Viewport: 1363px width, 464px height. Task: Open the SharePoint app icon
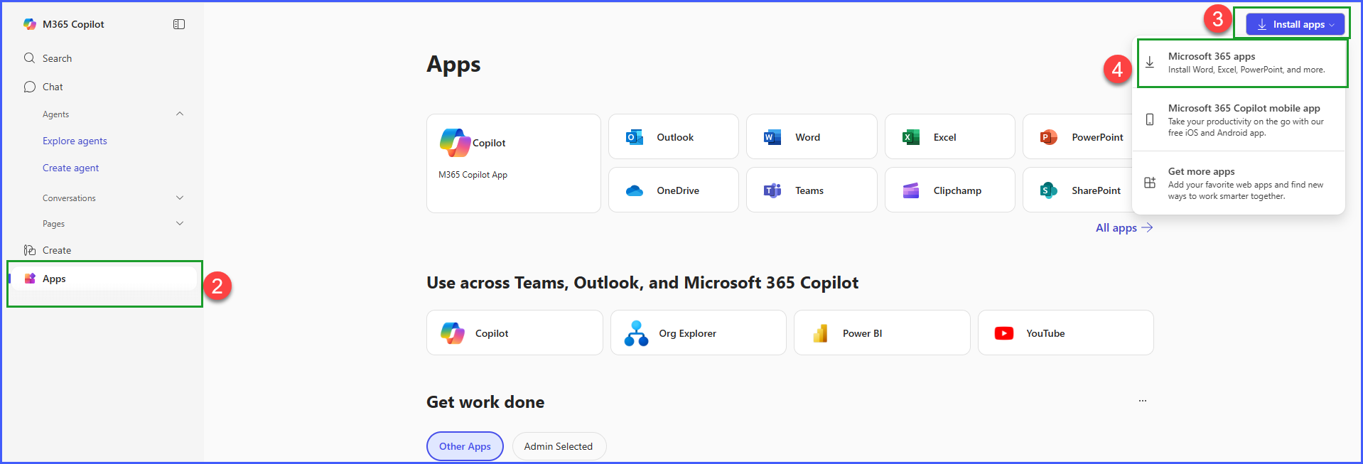coord(1048,190)
